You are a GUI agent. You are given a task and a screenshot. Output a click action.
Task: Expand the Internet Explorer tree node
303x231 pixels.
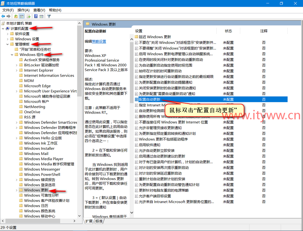17,70
